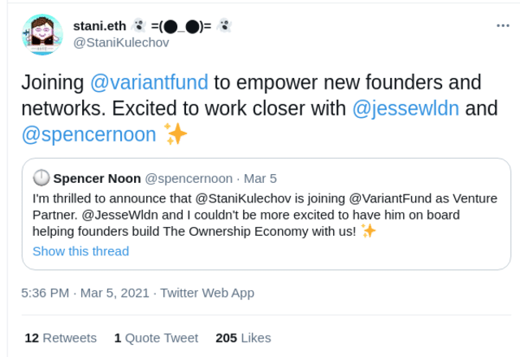The width and height of the screenshot is (520, 357).
Task: View the 205 Likes list
Action: tap(243, 337)
